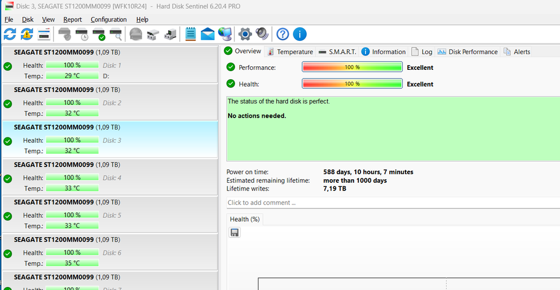Click the Refresh disk status icon
560x290 pixels.
(10, 34)
